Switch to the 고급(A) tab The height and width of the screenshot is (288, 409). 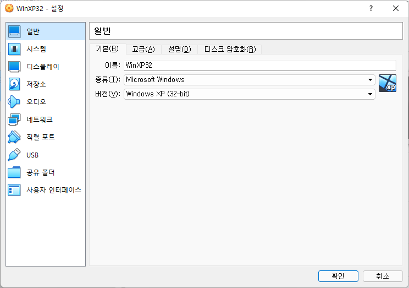(143, 49)
